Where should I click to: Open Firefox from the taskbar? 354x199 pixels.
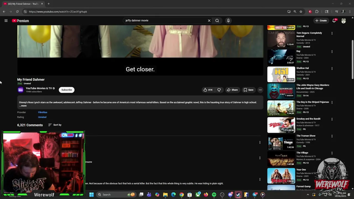206,195
